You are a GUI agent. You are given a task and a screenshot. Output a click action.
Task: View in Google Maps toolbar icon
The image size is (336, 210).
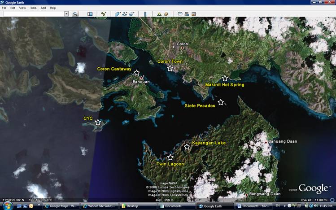click(193, 14)
